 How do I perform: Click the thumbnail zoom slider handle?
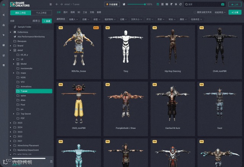pyautogui.click(x=145, y=4)
